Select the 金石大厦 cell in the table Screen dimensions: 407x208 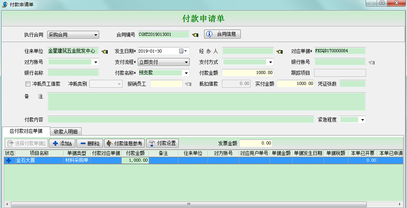39,160
